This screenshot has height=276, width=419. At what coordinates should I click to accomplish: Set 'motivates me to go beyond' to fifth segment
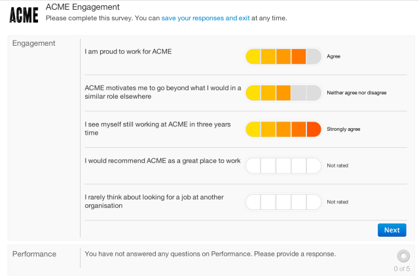[x=314, y=93]
